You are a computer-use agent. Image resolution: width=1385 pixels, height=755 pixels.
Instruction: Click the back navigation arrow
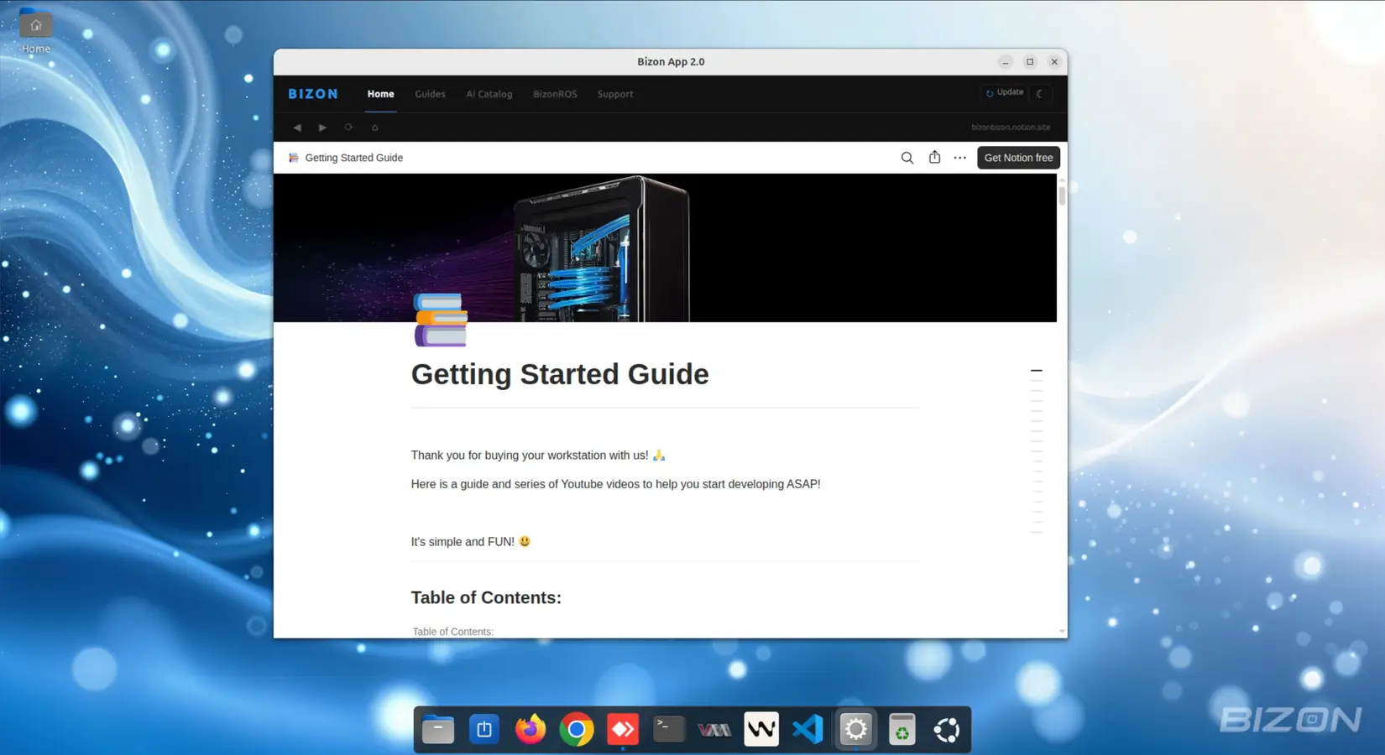coord(296,127)
